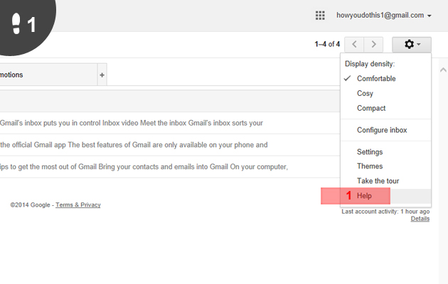Open email about the official Gmail app

click(x=170, y=145)
